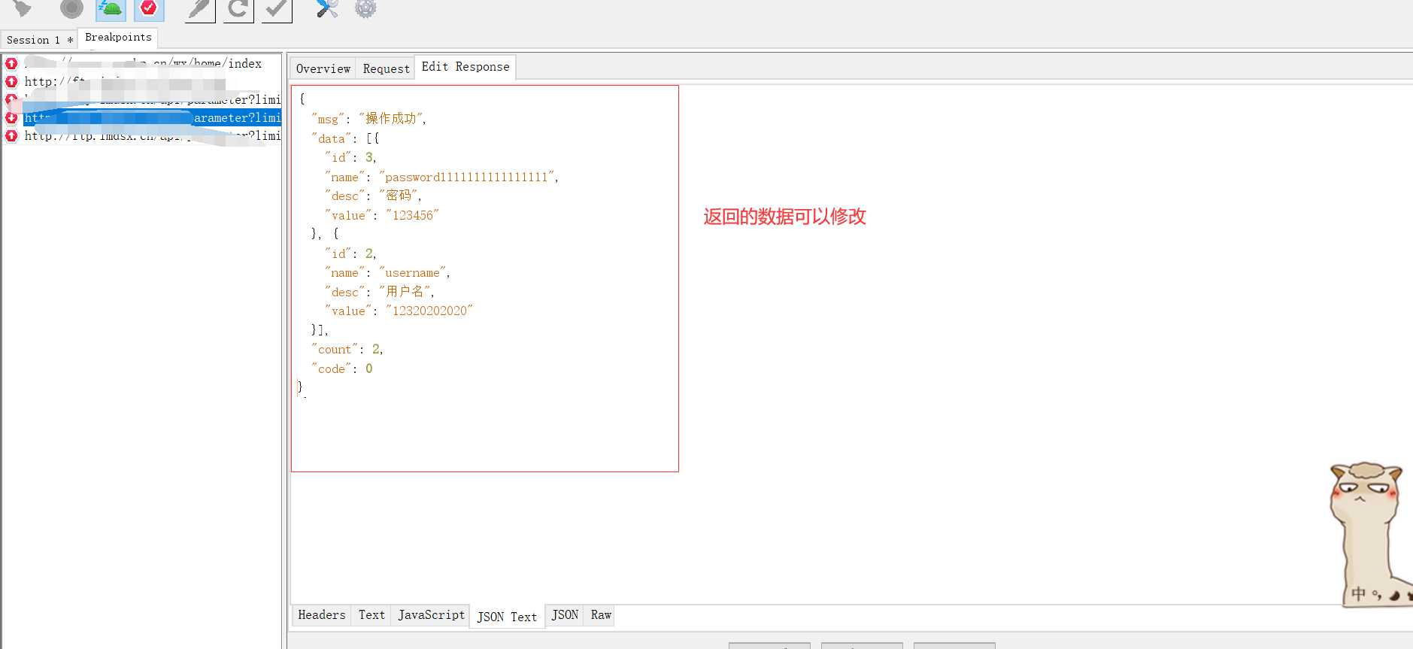Click red down-arrow icon of highlighted row
Viewport: 1413px width, 649px height.
coord(11,118)
